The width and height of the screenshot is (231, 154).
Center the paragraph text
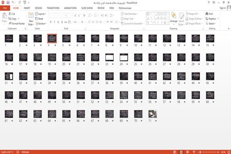point(93,22)
